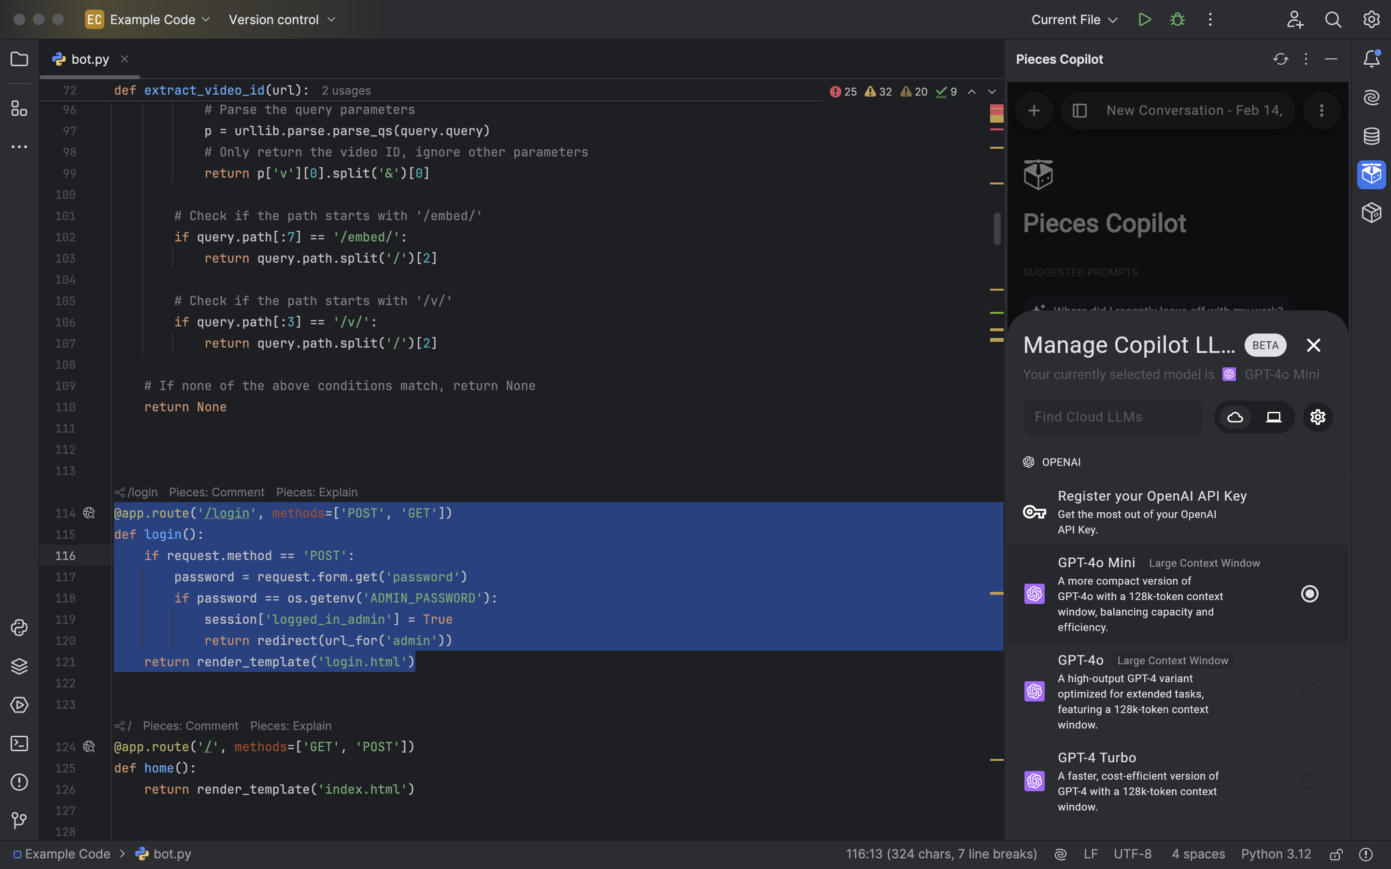Open the Project folder tool window
Image resolution: width=1391 pixels, height=869 pixels.
pos(19,59)
